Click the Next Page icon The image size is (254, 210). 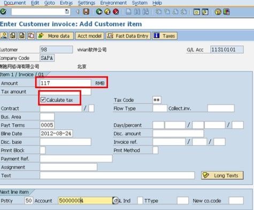(x=175, y=12)
